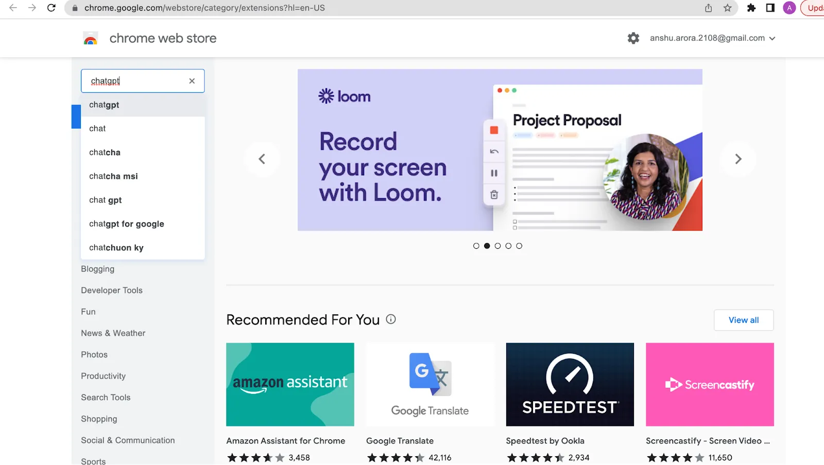The height and width of the screenshot is (465, 824).
Task: Open Screencastify thumbnail
Action: pyautogui.click(x=710, y=385)
